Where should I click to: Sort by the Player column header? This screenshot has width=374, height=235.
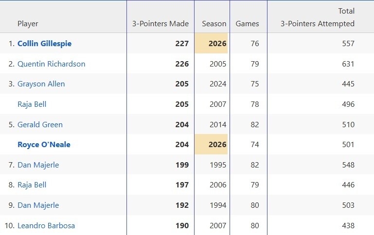pyautogui.click(x=28, y=24)
